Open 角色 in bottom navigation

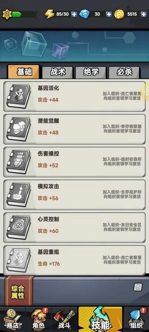coord(39,319)
